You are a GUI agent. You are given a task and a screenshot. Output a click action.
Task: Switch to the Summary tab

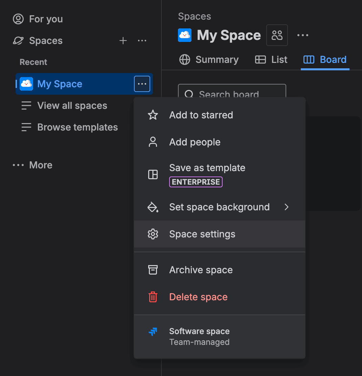(x=209, y=60)
